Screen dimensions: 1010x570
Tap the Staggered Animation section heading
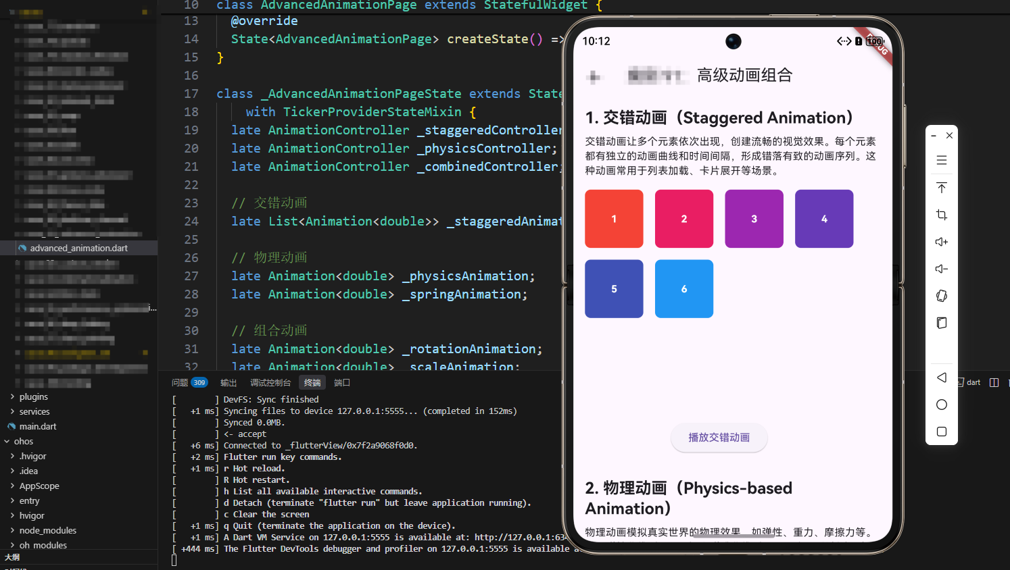(719, 118)
